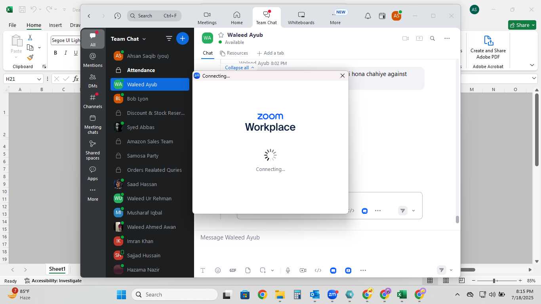Viewport: 541px width, 304px height.
Task: Open Channels in Zoom sidebar
Action: tap(93, 101)
